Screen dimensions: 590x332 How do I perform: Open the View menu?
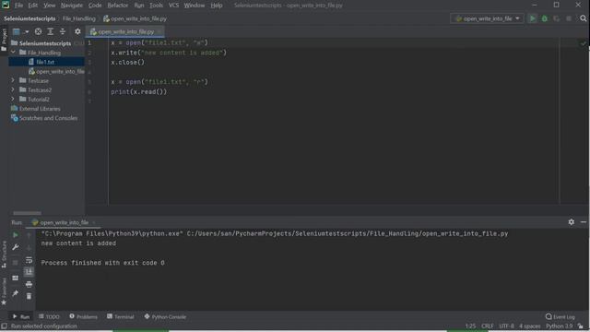(x=49, y=6)
